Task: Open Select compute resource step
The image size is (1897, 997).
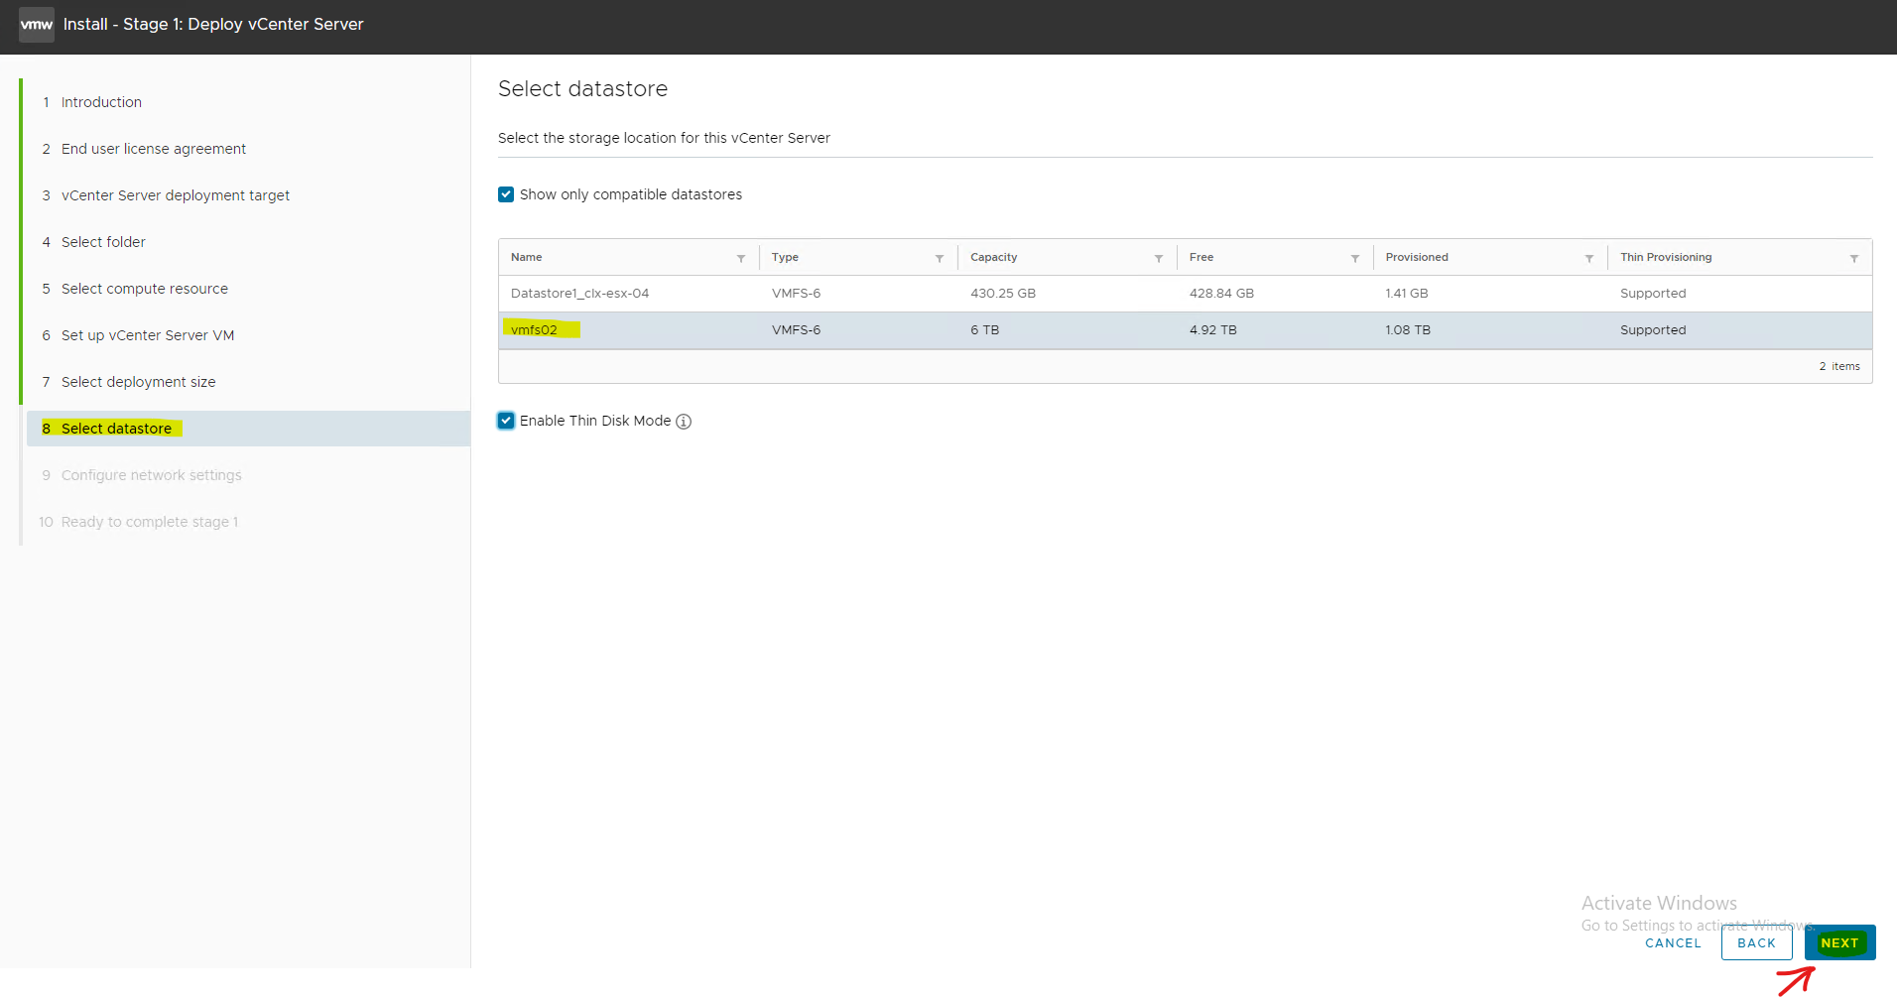Action: pyautogui.click(x=145, y=289)
